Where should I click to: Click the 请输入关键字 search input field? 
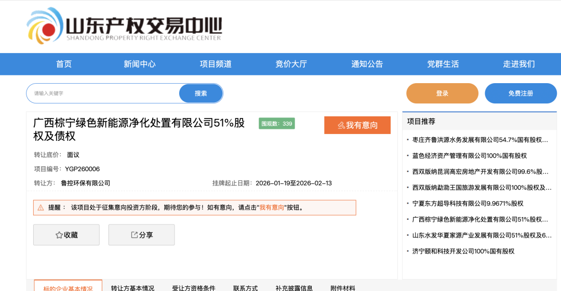click(x=103, y=94)
